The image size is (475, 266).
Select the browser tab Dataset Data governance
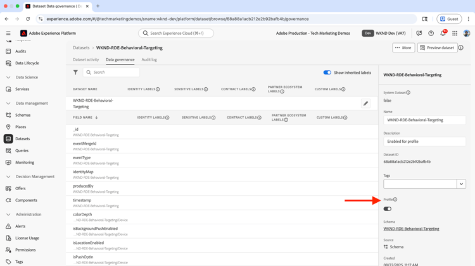pos(57,6)
